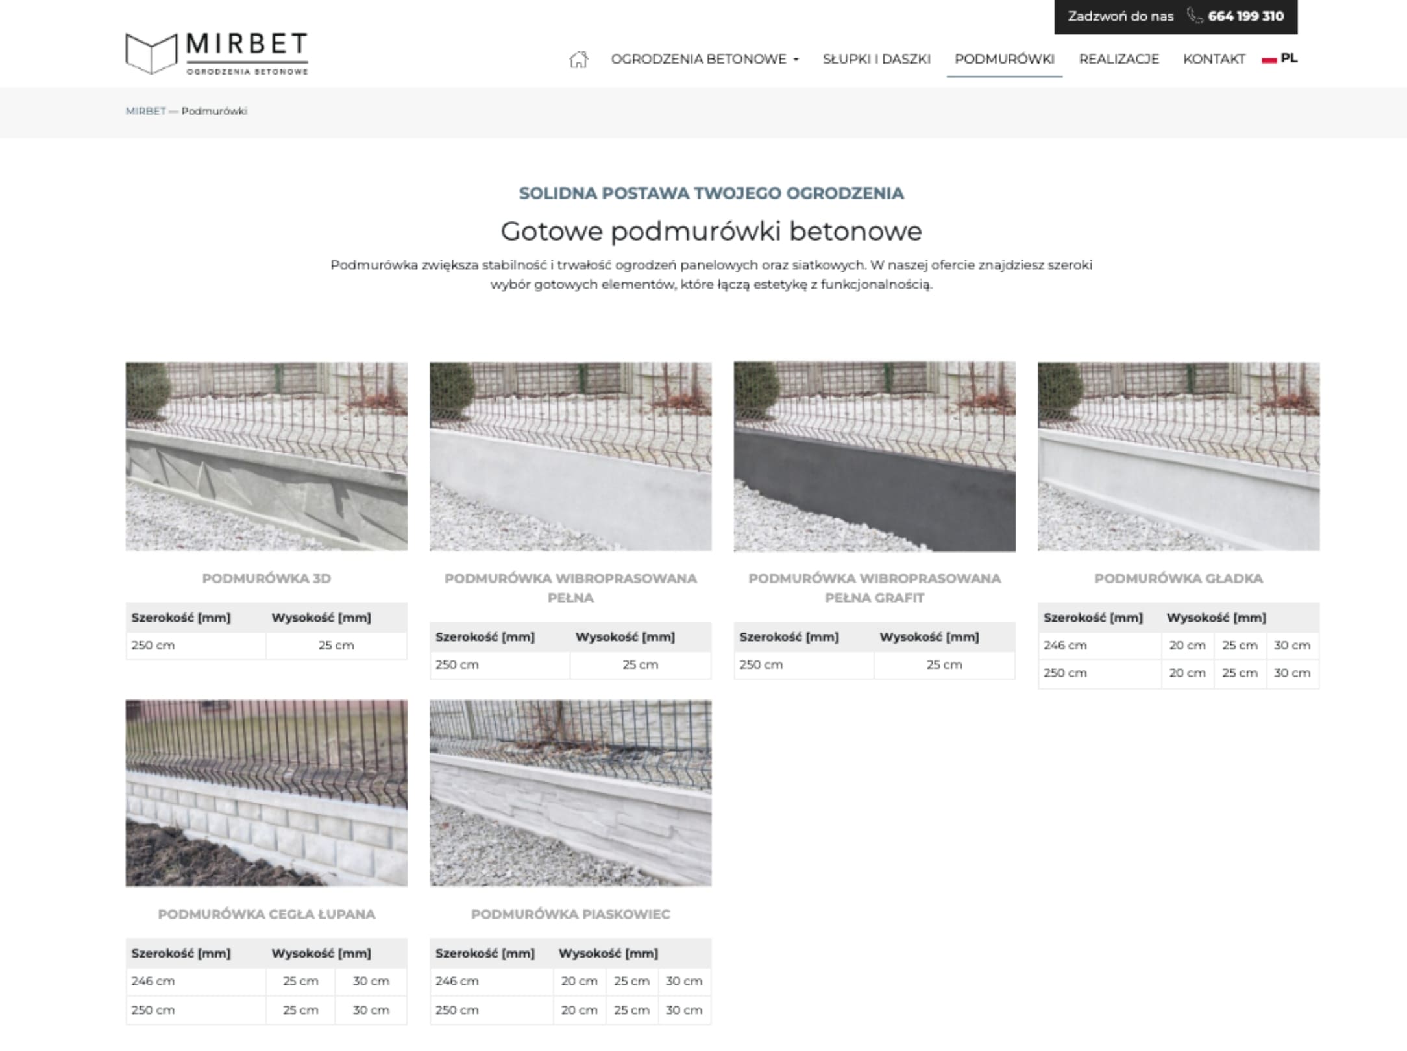Select the Podmurówki navigation tab
The image size is (1407, 1051).
pos(1004,59)
